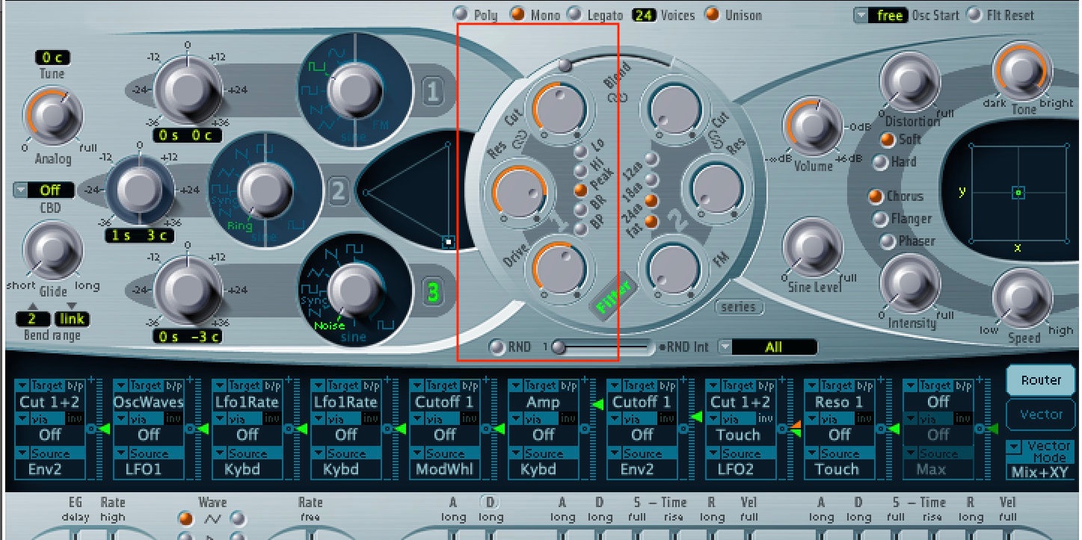Switch to the Vector tab
The image size is (1082, 540).
pyautogui.click(x=1040, y=415)
